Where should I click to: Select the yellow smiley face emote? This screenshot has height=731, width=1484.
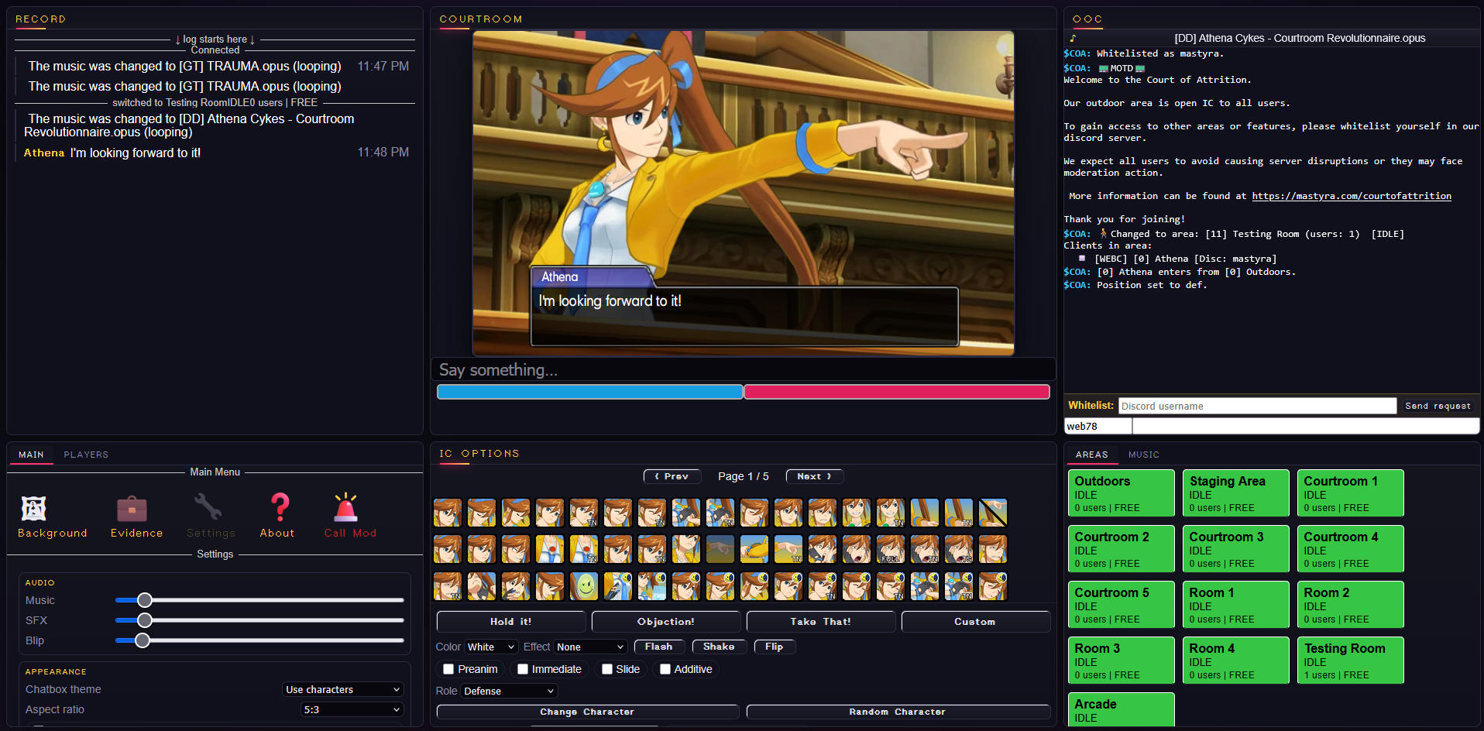(584, 586)
